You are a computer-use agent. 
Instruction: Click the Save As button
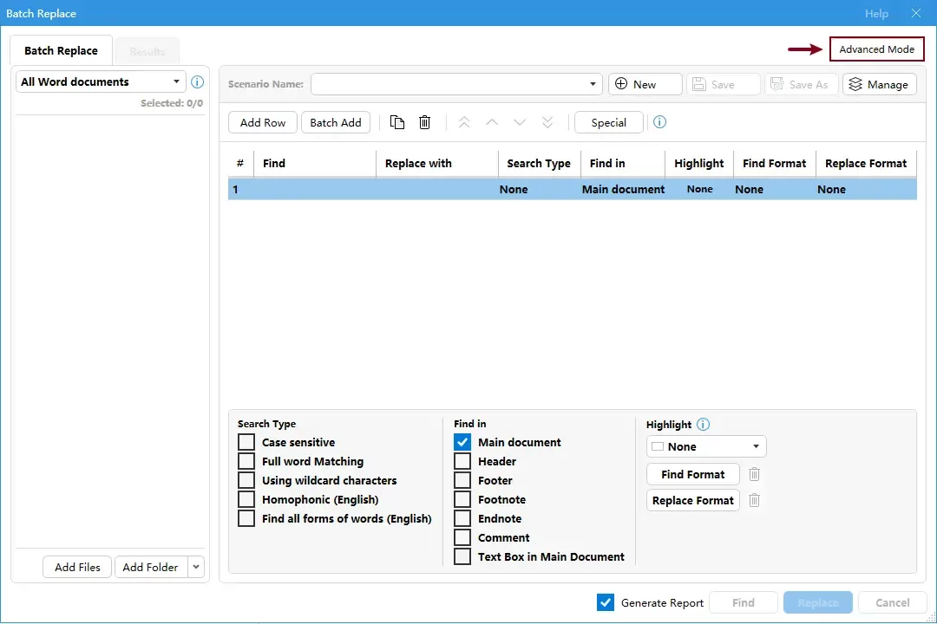click(802, 84)
